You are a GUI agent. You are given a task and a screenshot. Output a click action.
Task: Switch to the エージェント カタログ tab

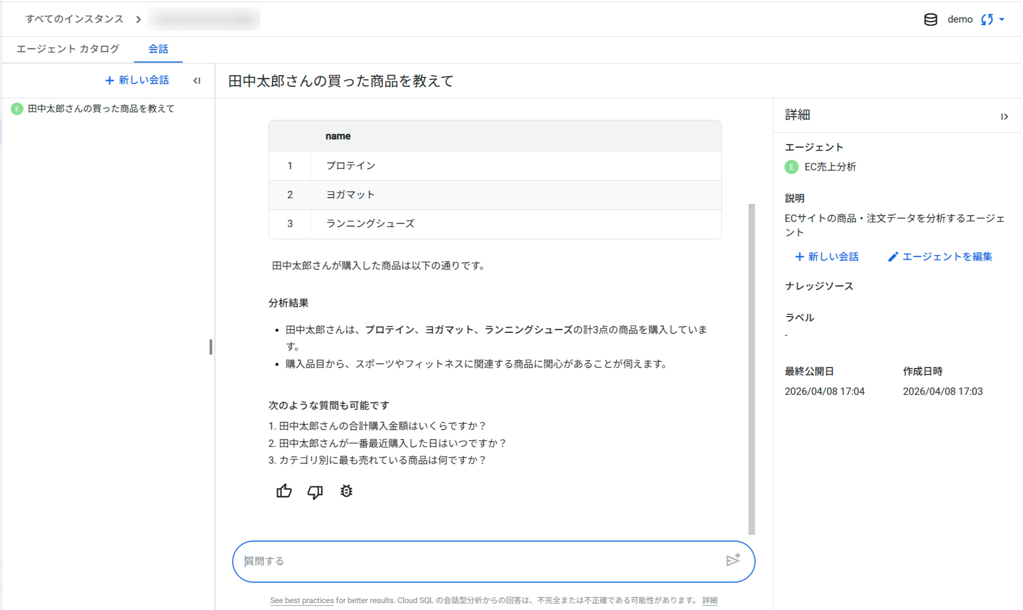67,49
